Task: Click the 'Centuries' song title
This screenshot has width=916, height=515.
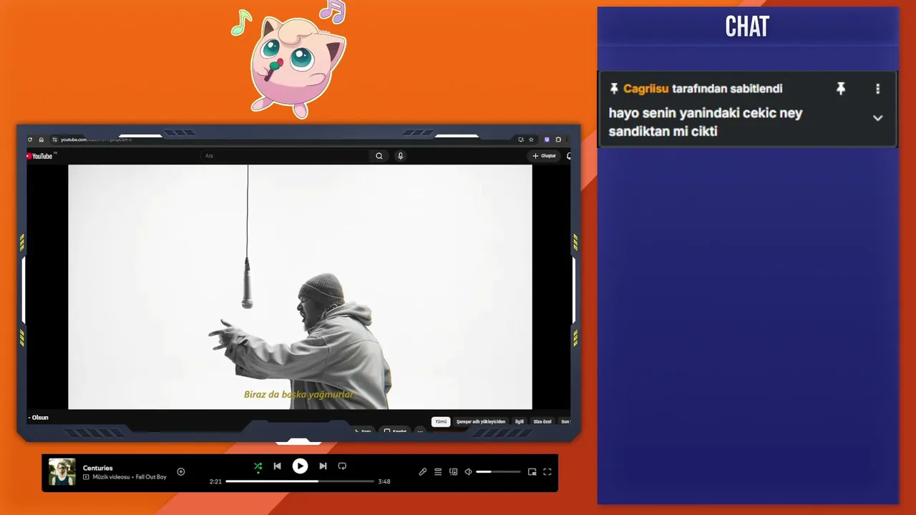Action: click(x=98, y=468)
